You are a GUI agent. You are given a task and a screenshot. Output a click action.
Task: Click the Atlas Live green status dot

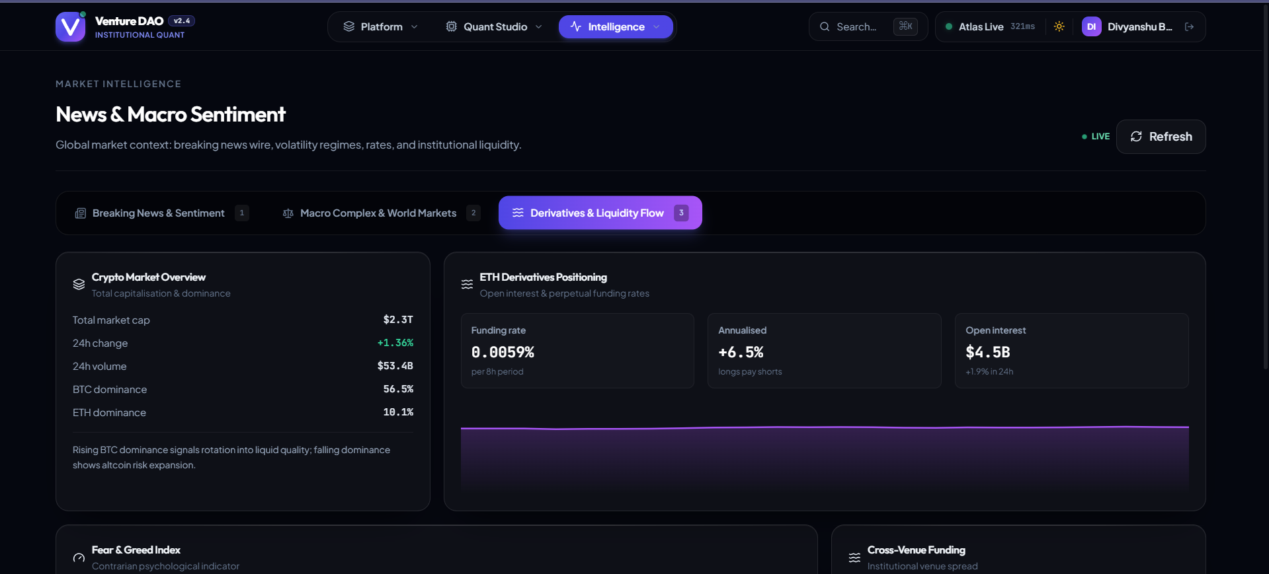(949, 26)
